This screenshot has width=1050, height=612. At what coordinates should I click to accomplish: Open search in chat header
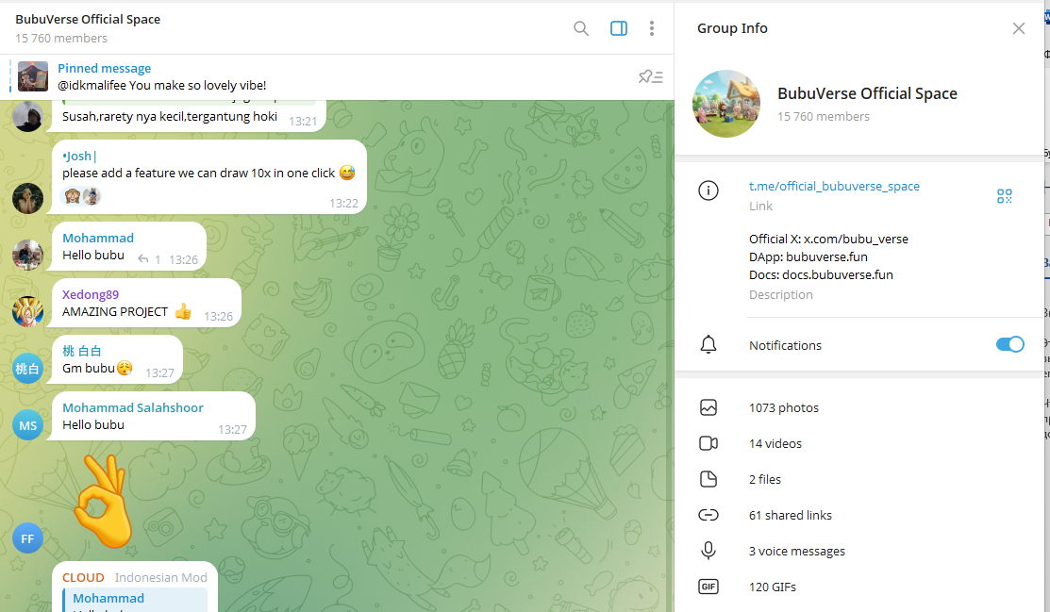pos(580,28)
